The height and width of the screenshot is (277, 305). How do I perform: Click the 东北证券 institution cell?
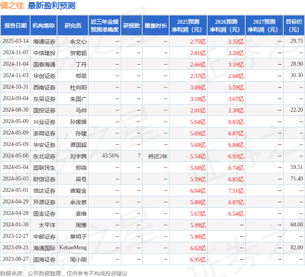pos(44,156)
